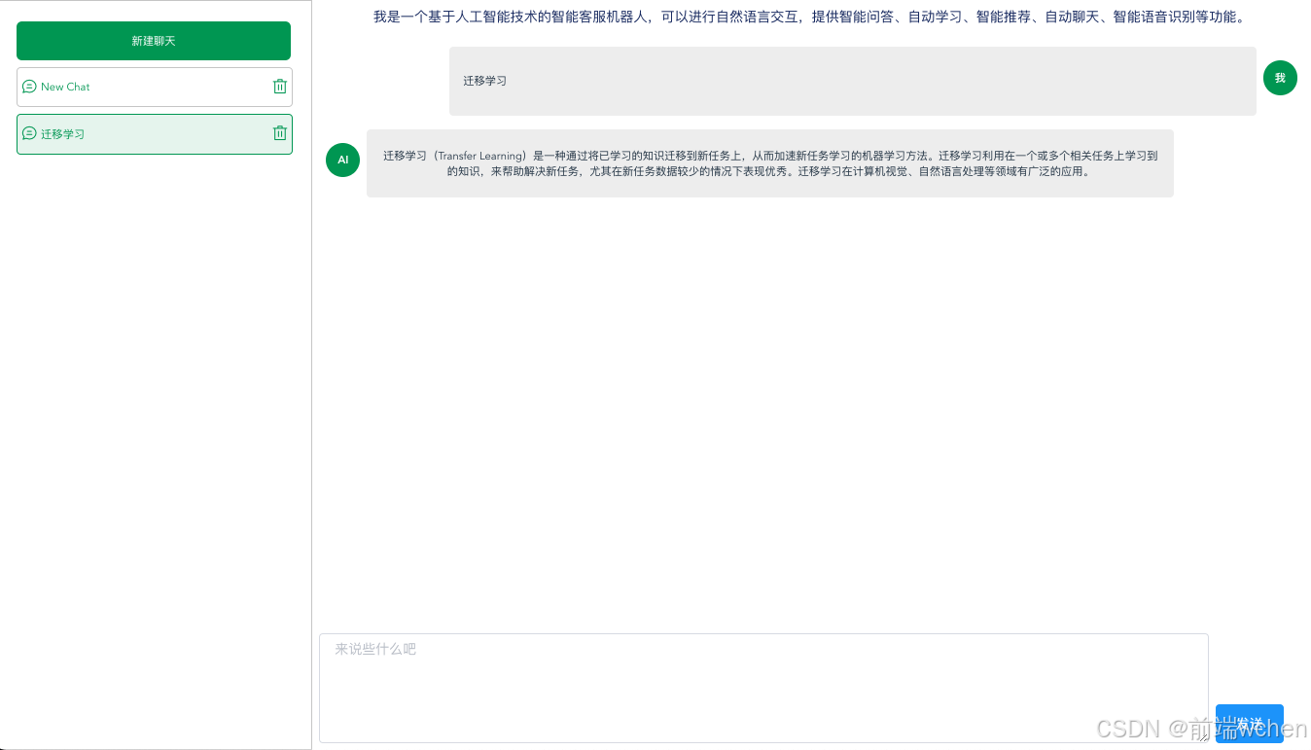1311x750 pixels.
Task: Click the textarea resize handle corner
Action: 1203,737
